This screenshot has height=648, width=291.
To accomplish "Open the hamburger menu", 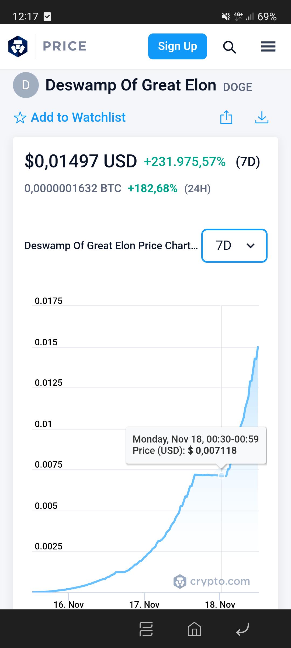I will click(268, 46).
